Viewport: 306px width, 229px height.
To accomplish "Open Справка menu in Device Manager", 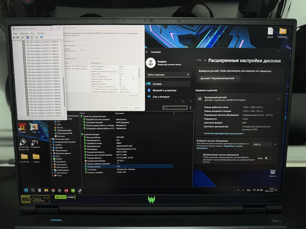I will tap(41, 33).
